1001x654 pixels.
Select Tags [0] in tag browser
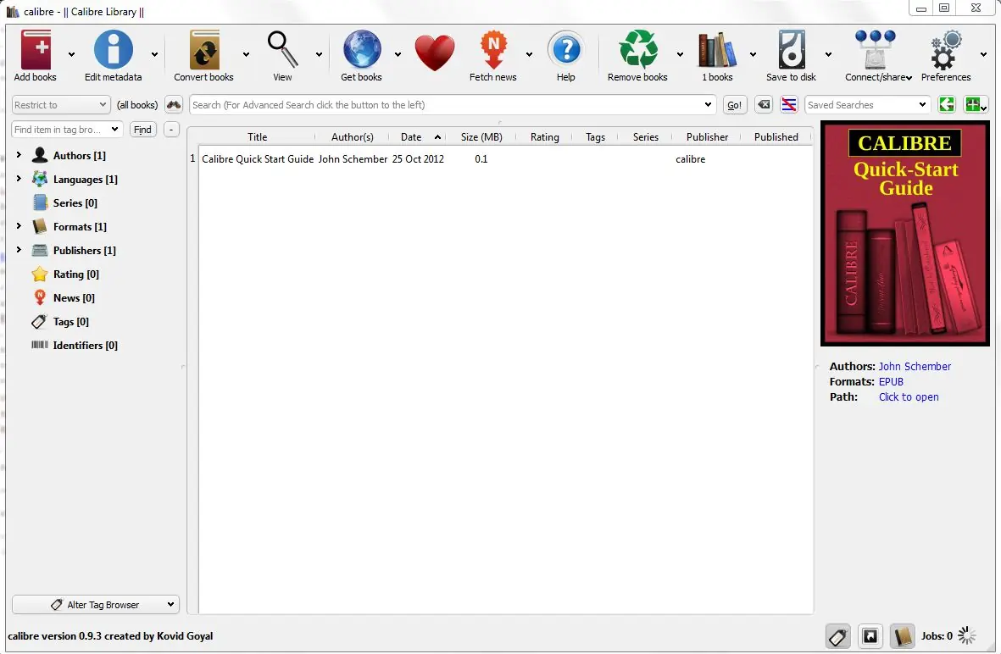(x=70, y=322)
